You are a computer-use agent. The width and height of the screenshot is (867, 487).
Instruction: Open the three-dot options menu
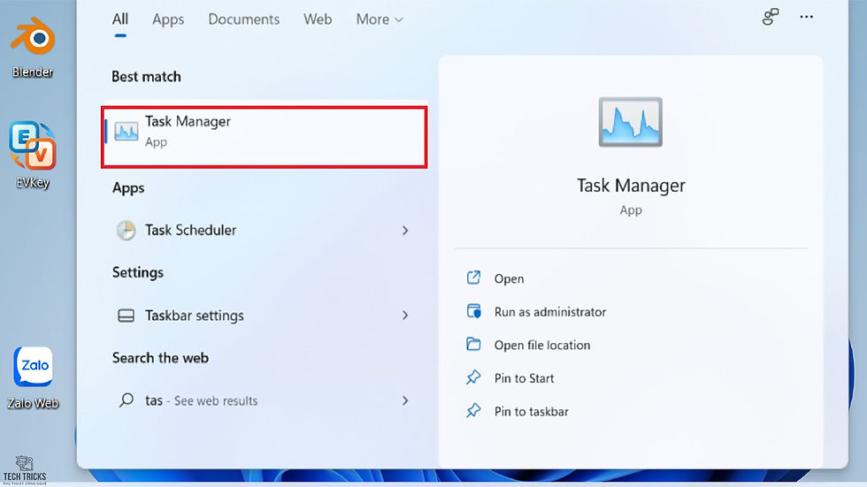[806, 17]
